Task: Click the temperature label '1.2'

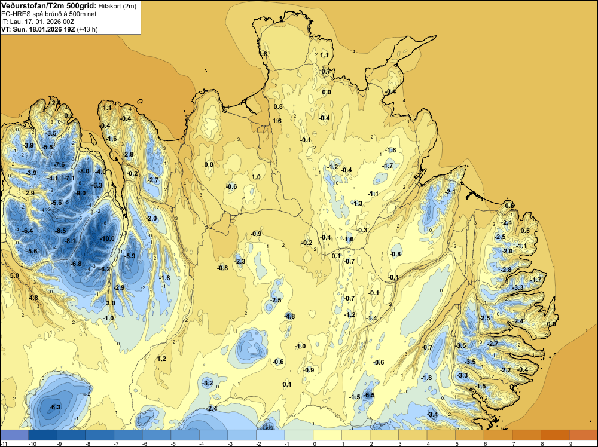Action: tap(161, 359)
